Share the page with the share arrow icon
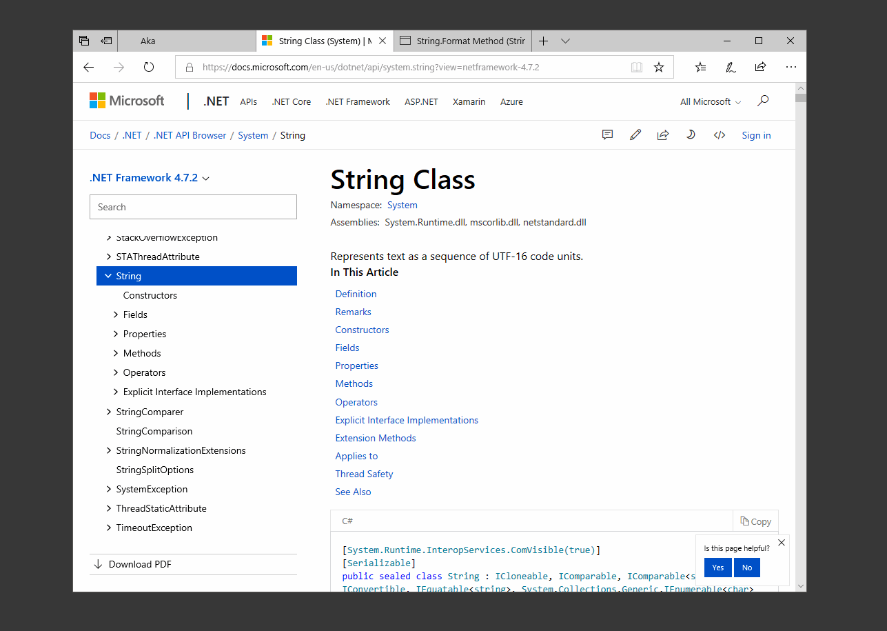The image size is (887, 631). (663, 135)
